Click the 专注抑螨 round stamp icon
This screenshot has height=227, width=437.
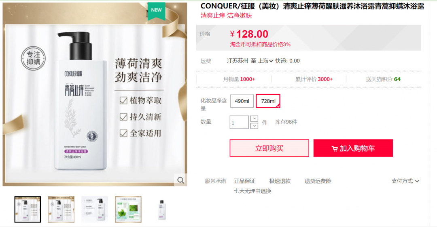coord(33,58)
